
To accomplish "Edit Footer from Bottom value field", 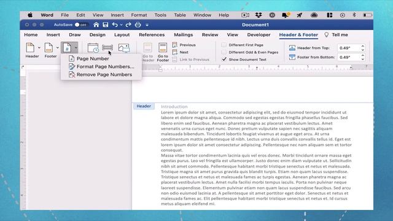I will click(348, 57).
